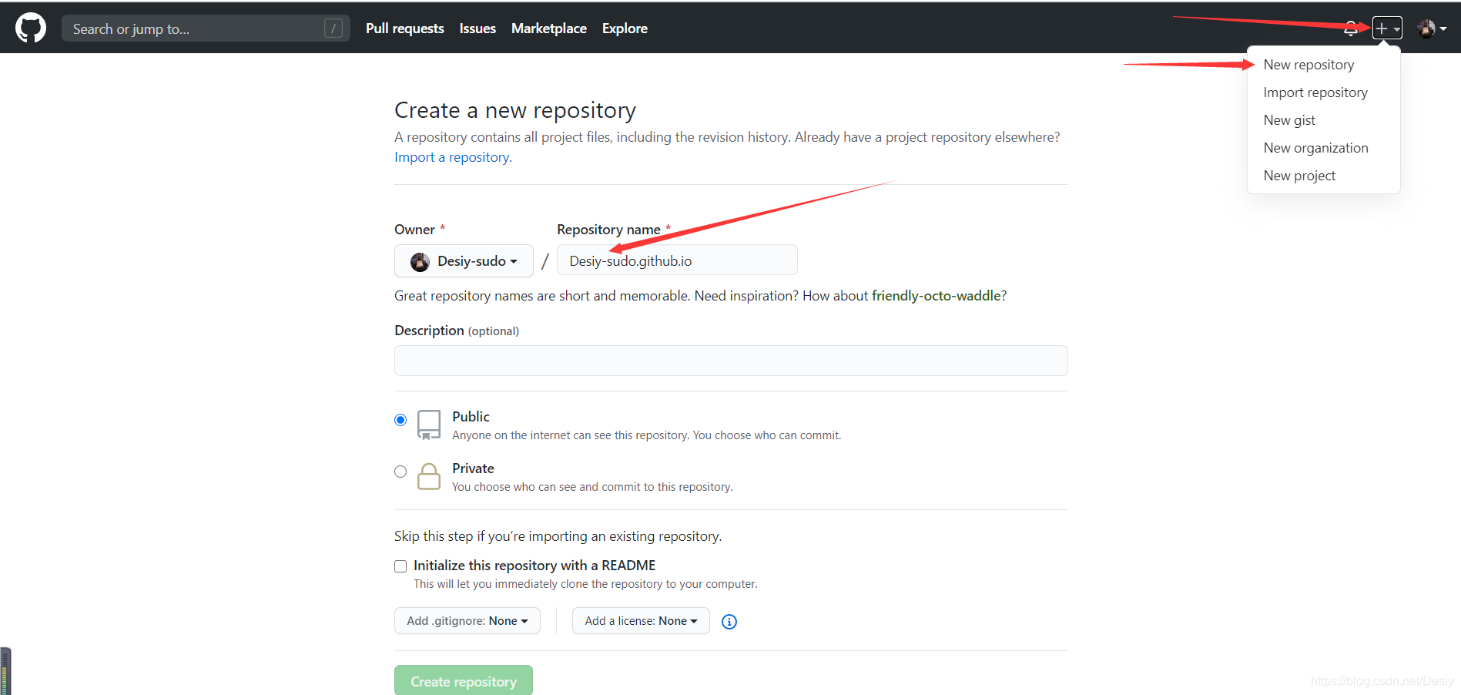Follow the Import a repository link

[x=453, y=157]
